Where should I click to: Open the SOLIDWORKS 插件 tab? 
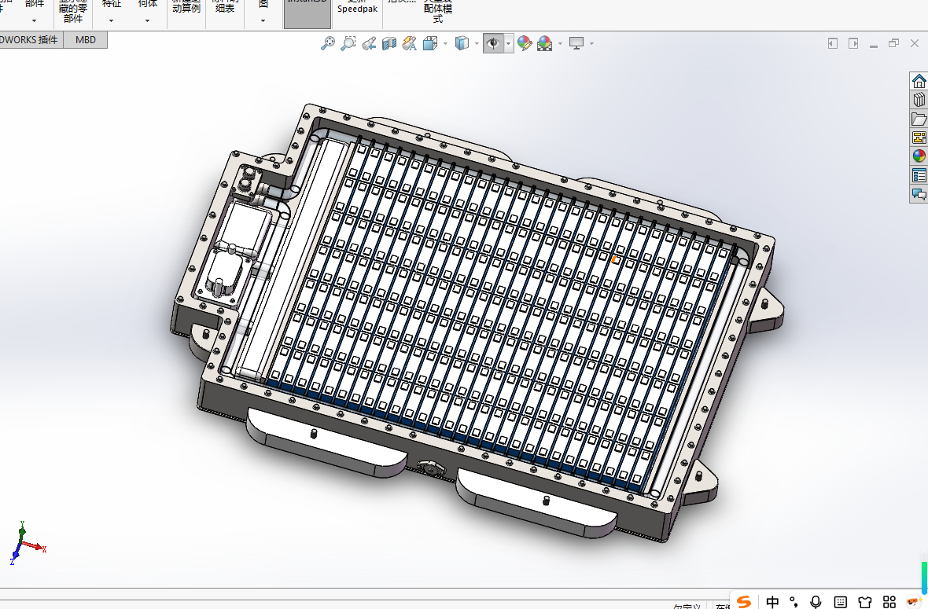pos(30,39)
